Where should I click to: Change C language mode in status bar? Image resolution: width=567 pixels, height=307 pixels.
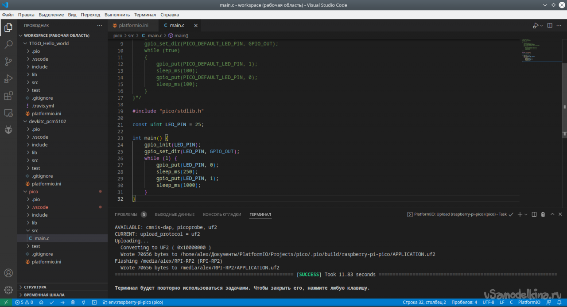coord(511,303)
